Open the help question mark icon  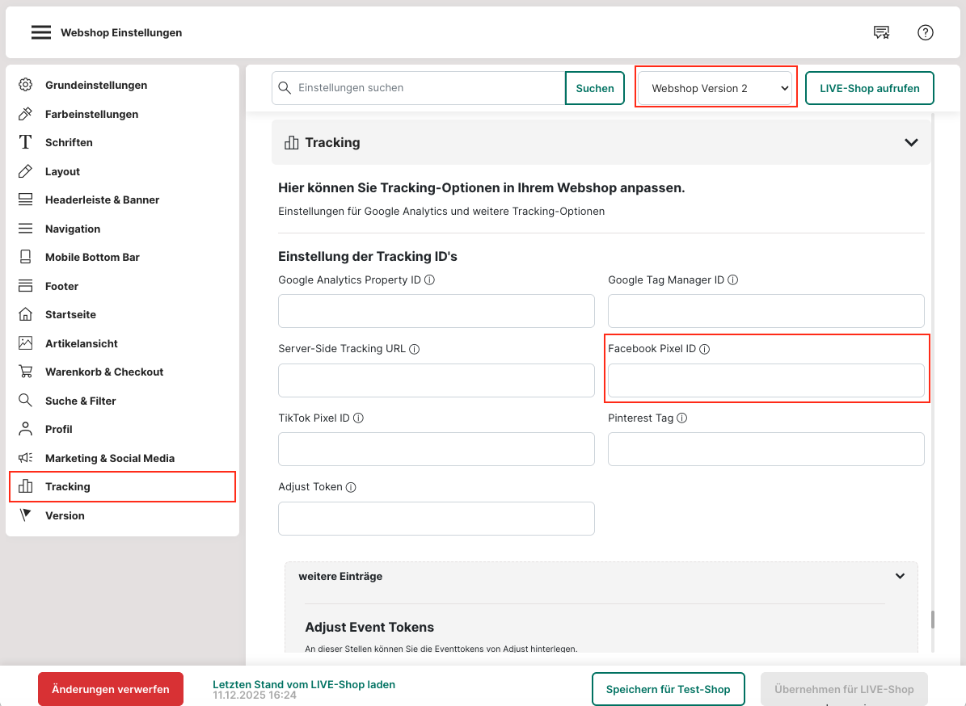click(x=926, y=32)
